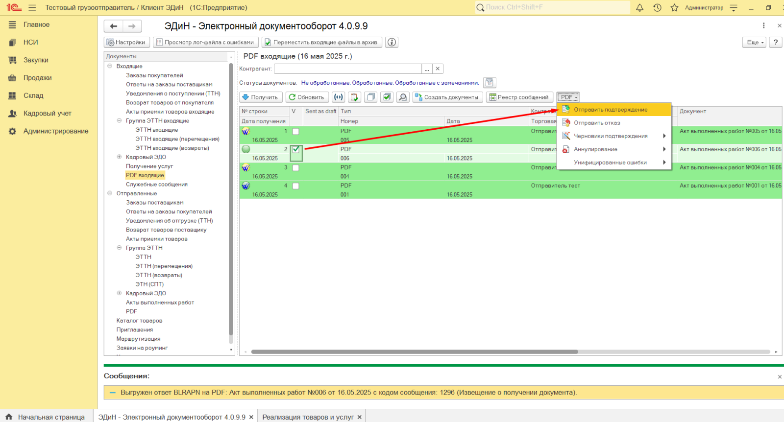This screenshot has width=784, height=422.
Task: Click the search field Поиск Ctrl+Shift+F
Action: [x=553, y=7]
